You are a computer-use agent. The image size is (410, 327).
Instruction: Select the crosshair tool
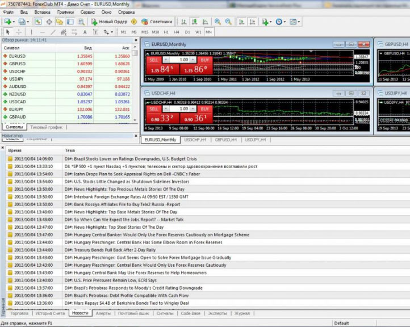tap(19, 32)
